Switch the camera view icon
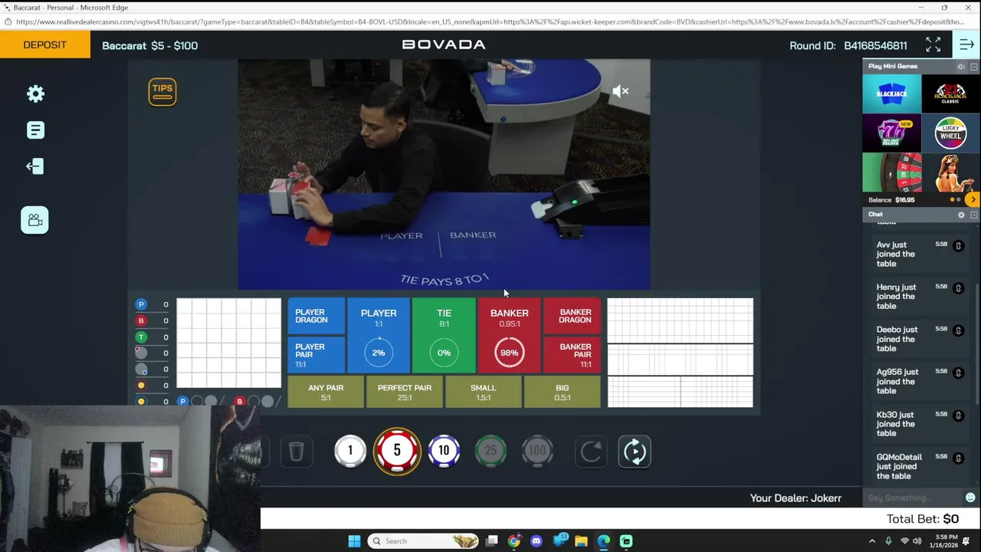 [34, 220]
